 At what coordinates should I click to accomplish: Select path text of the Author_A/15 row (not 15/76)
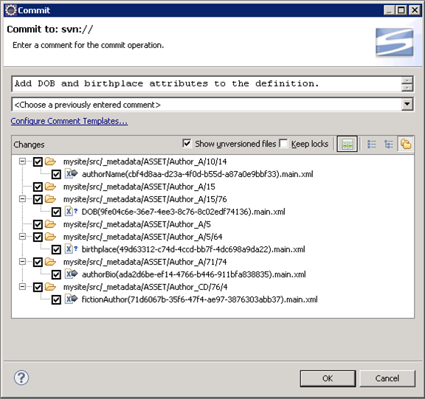click(139, 187)
